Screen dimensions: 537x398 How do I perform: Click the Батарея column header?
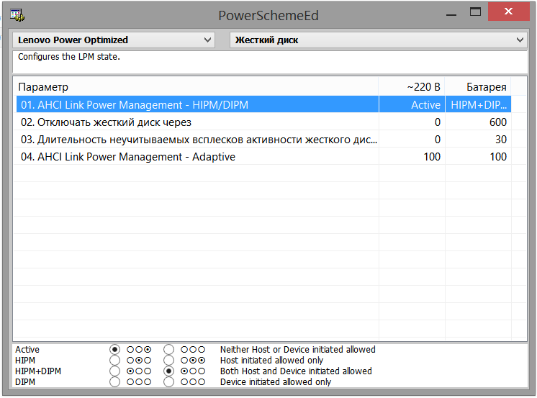(478, 87)
